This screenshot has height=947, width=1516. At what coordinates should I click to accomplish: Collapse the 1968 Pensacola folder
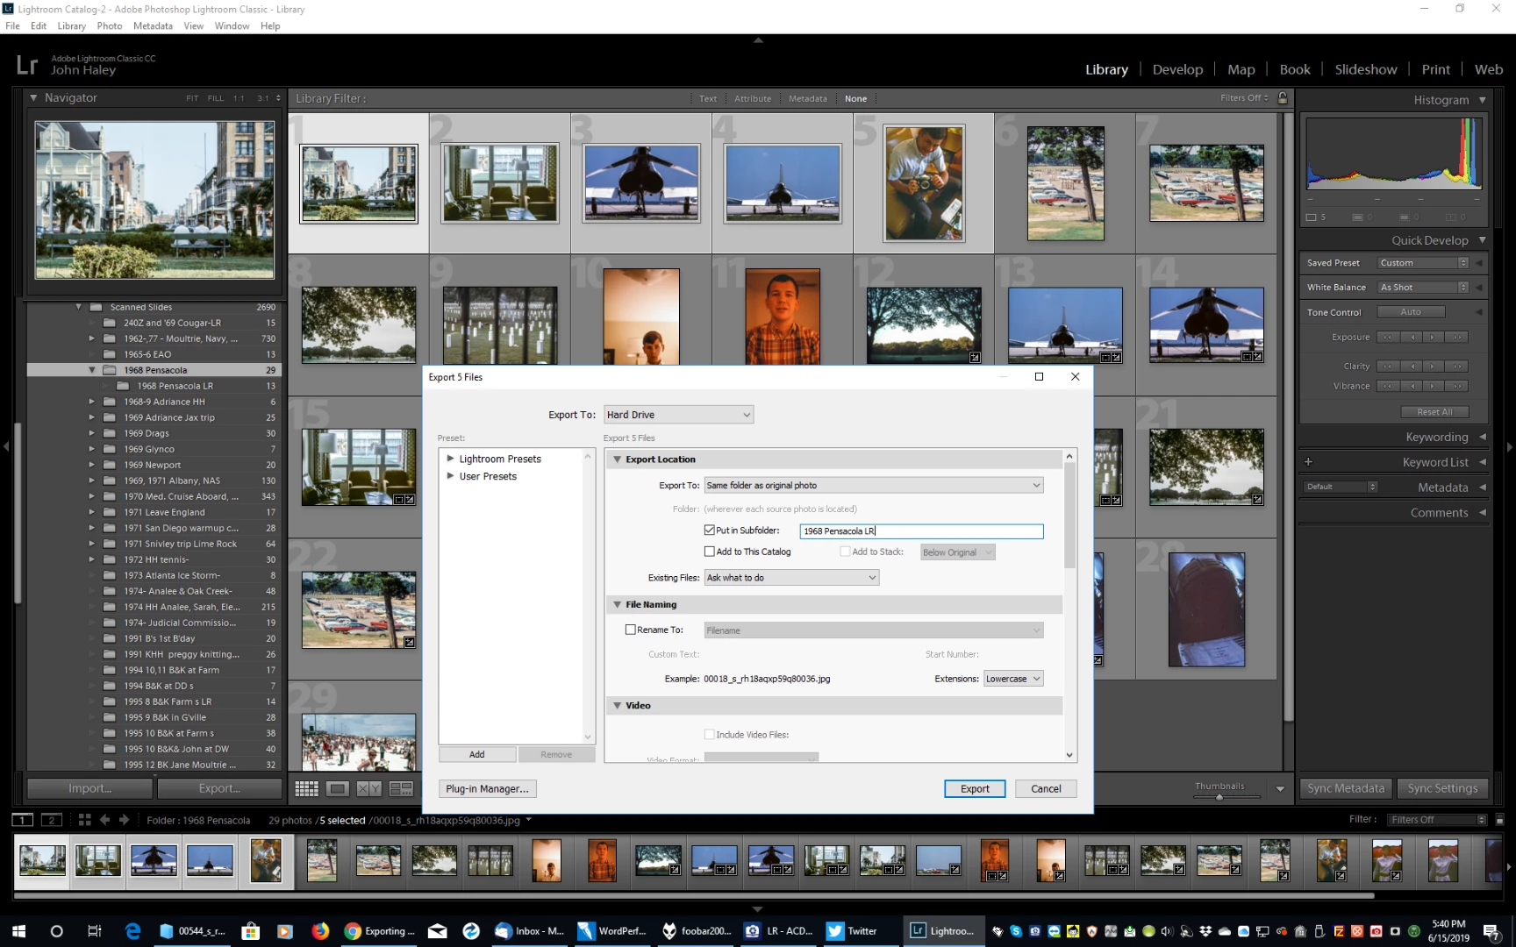point(92,370)
